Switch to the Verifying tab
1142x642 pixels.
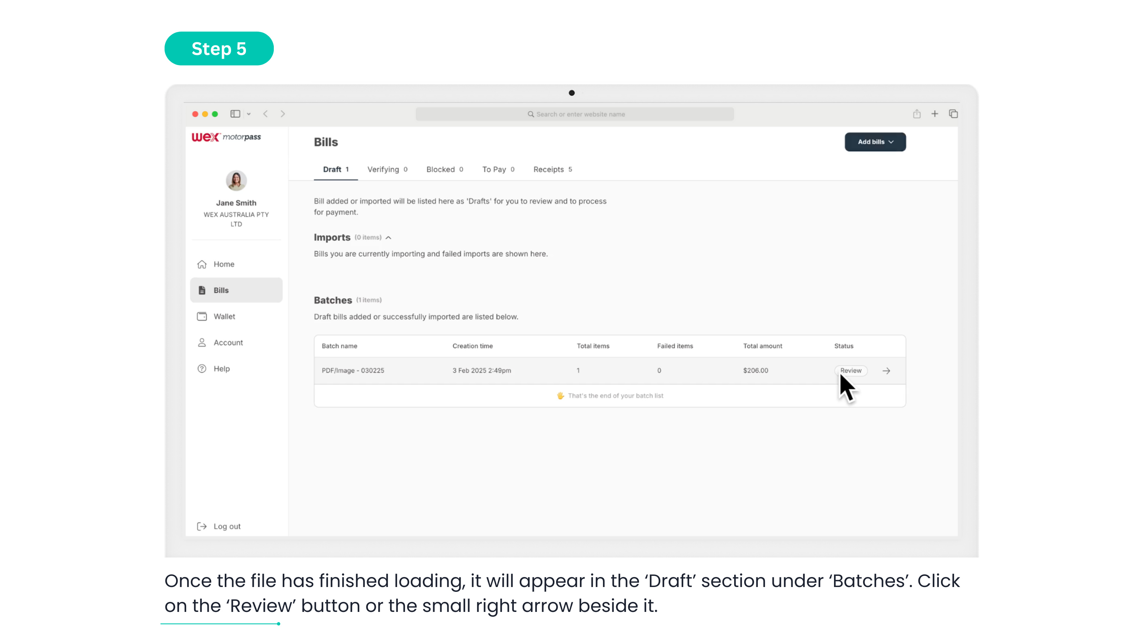click(387, 169)
